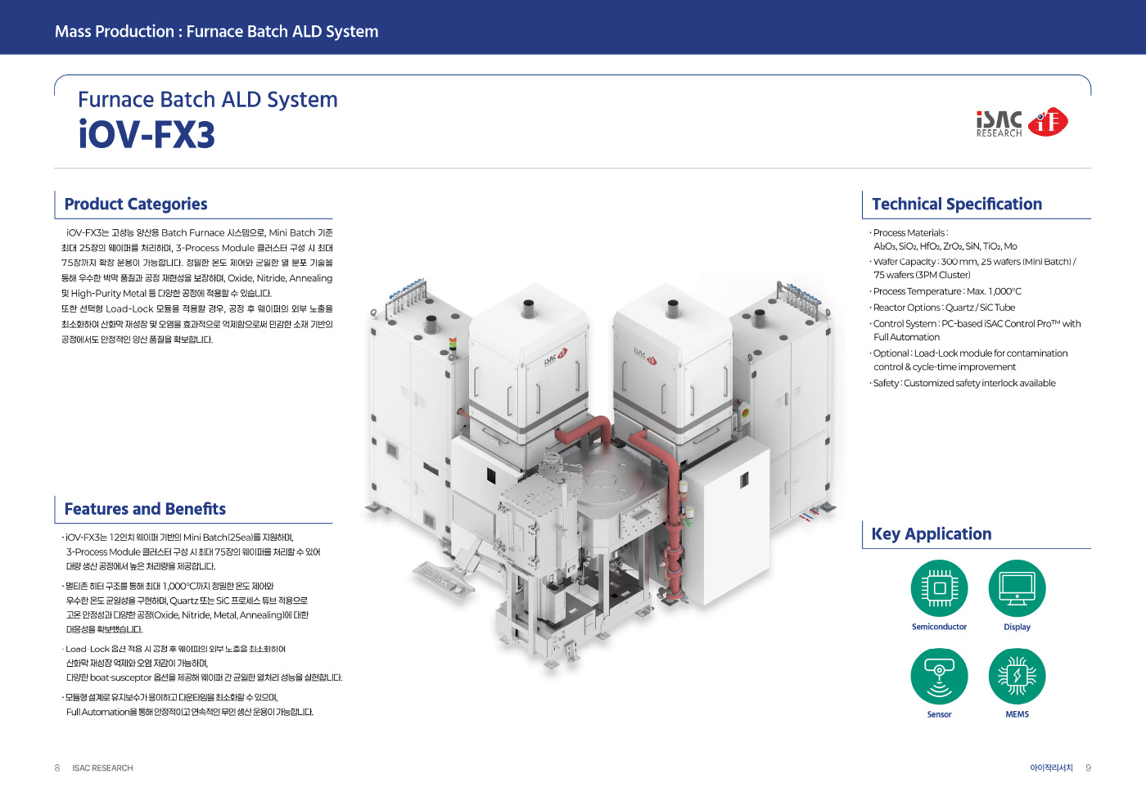The image size is (1146, 810).
Task: Click the Technical Specification heading
Action: (x=957, y=205)
